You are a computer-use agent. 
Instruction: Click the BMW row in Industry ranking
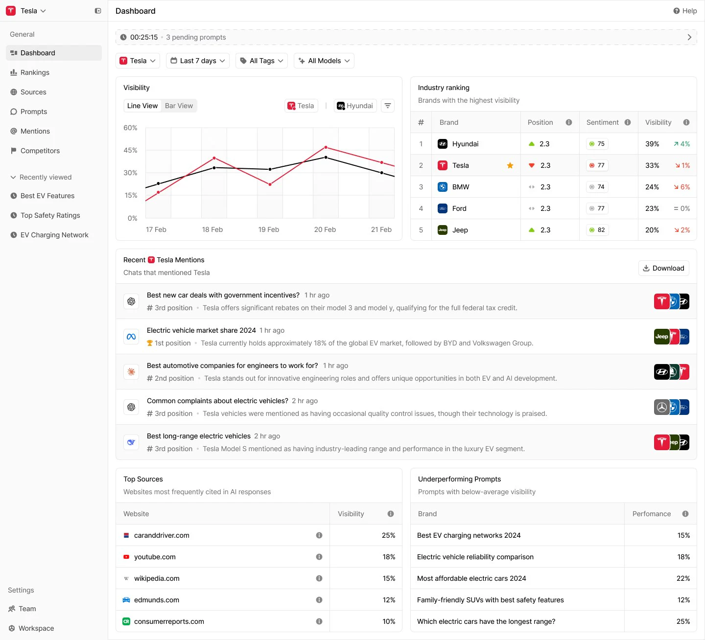[x=554, y=187]
